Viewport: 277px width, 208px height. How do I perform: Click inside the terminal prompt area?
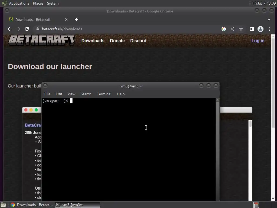(128, 149)
